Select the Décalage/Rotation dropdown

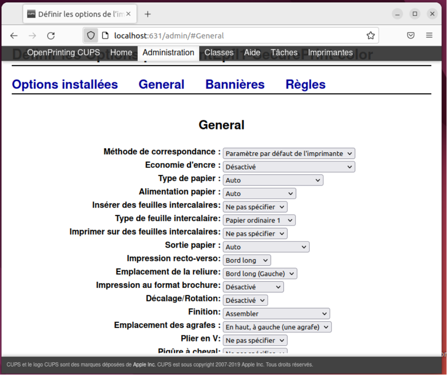click(x=245, y=300)
